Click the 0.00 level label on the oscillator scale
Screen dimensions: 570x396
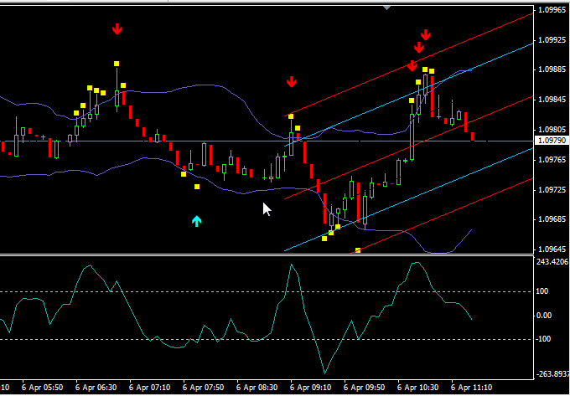[x=544, y=316]
